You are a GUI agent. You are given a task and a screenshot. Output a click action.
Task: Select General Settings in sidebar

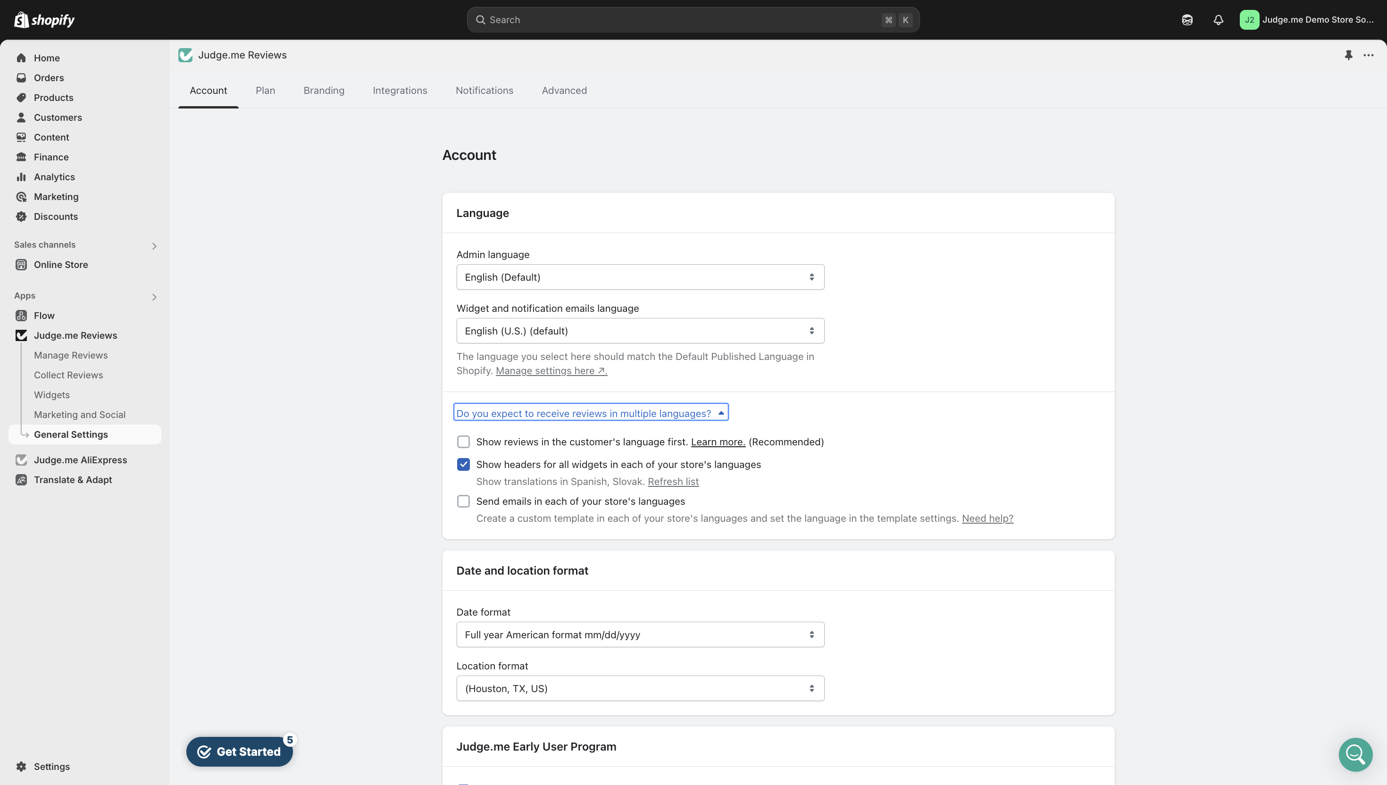coord(84,434)
